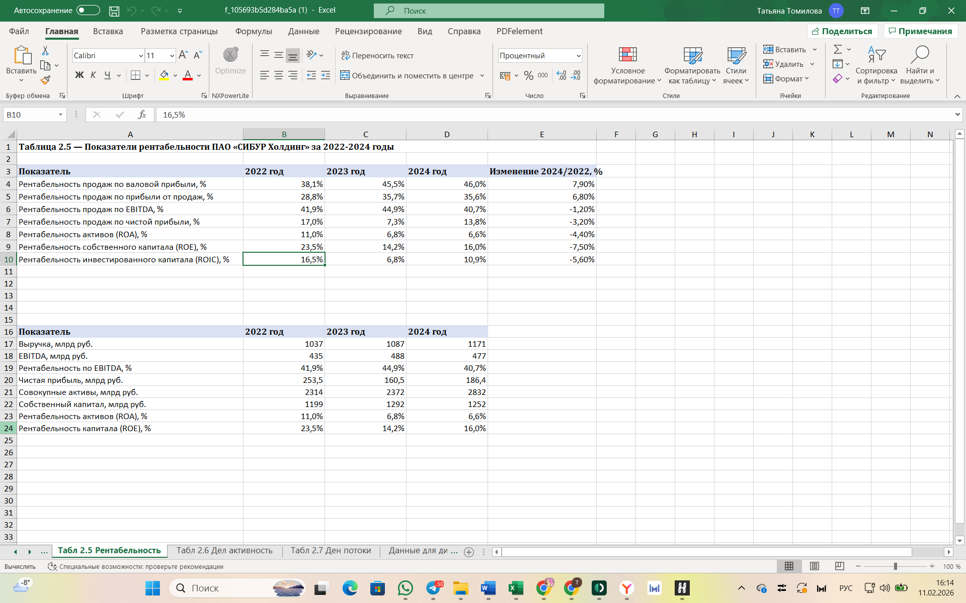Toggle the AutoSave switch
Image resolution: width=966 pixels, height=603 pixels.
pos(88,11)
